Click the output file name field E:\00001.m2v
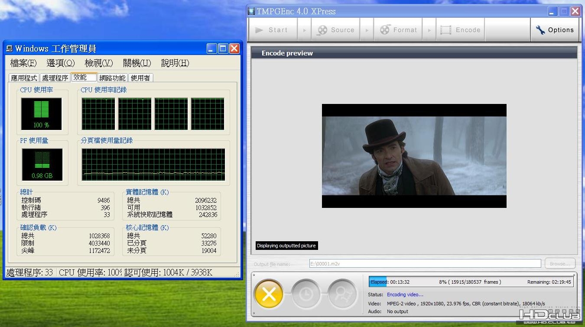Image resolution: width=585 pixels, height=327 pixels. coord(425,263)
